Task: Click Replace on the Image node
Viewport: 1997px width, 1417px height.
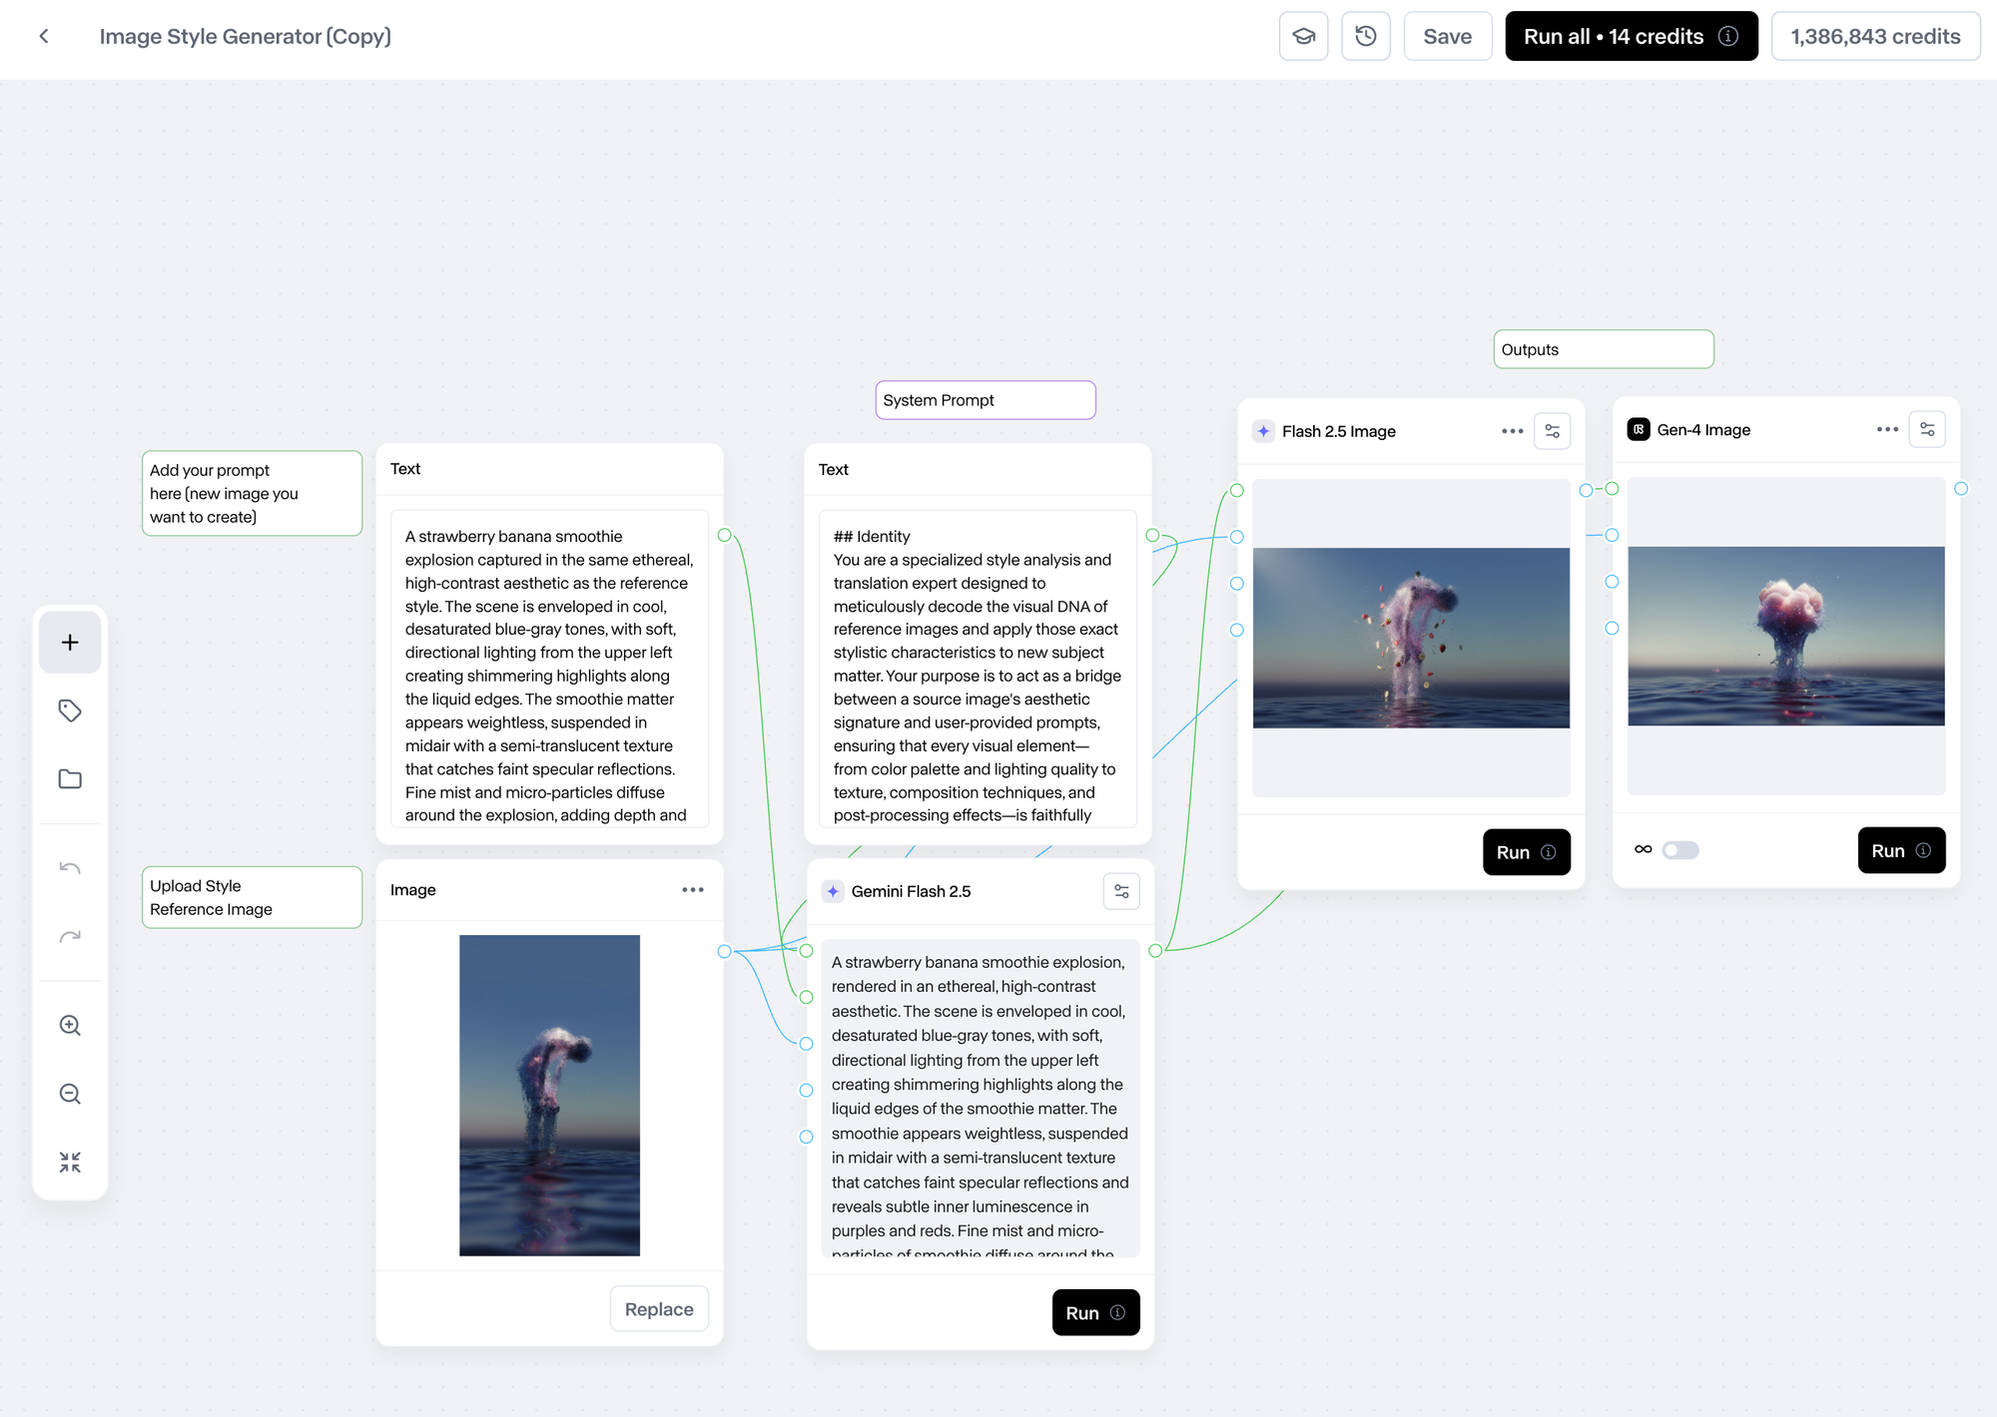Action: (x=659, y=1309)
